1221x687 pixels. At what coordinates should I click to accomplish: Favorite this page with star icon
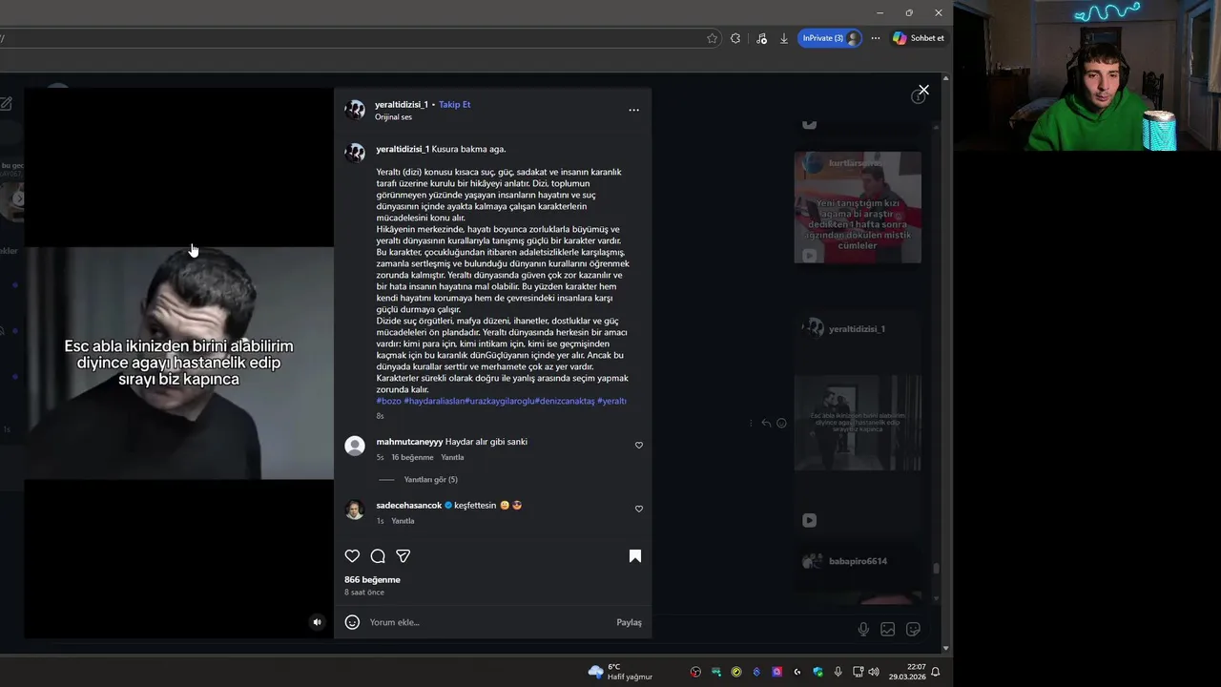tap(712, 38)
